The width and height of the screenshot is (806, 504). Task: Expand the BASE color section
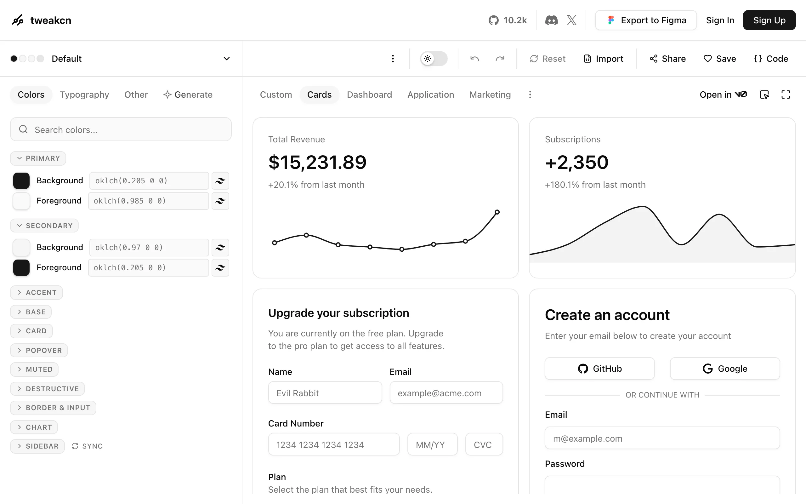click(x=31, y=312)
